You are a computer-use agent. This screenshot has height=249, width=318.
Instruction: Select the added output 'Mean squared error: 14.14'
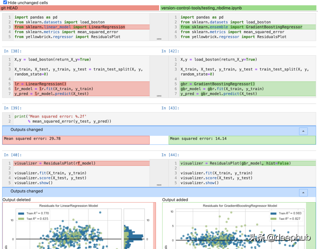[242, 140]
